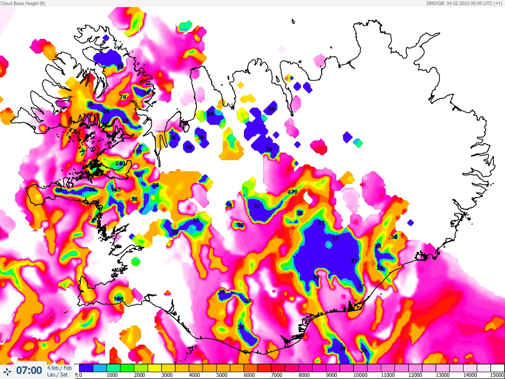Click the '119' cloud base value on the map
The width and height of the screenshot is (505, 379).
137,152
